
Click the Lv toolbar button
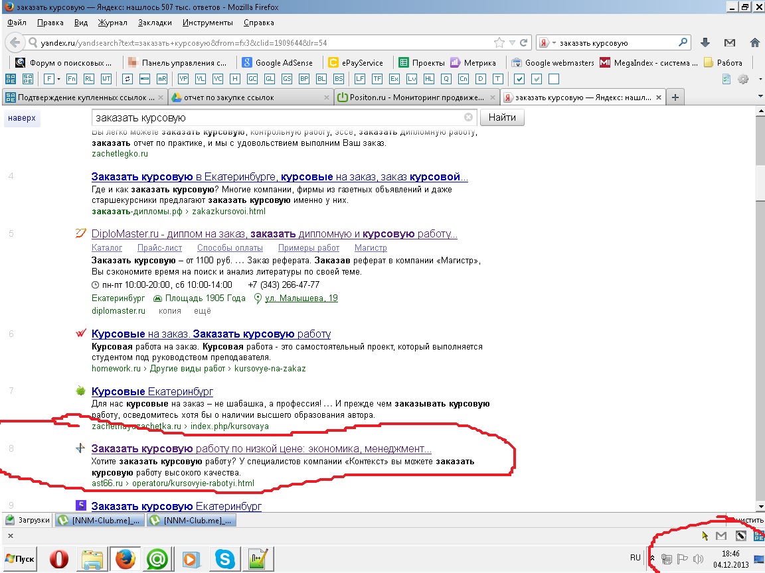tap(412, 79)
